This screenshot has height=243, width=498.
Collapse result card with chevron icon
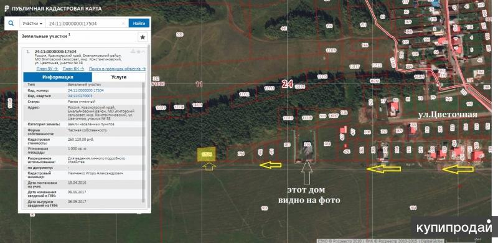[x=143, y=51]
